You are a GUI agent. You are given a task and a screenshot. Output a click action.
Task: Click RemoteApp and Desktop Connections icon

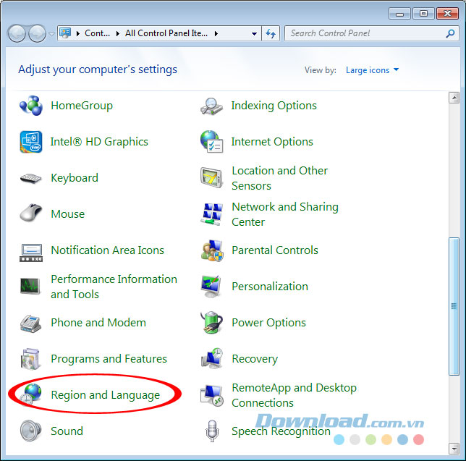211,396
